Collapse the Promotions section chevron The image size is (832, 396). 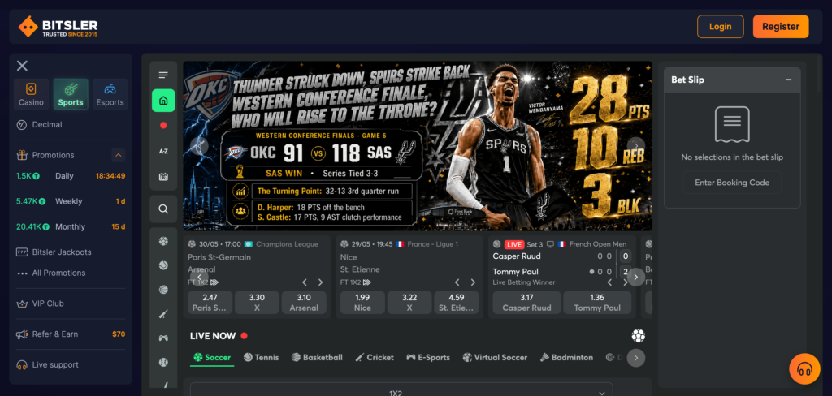pyautogui.click(x=119, y=155)
